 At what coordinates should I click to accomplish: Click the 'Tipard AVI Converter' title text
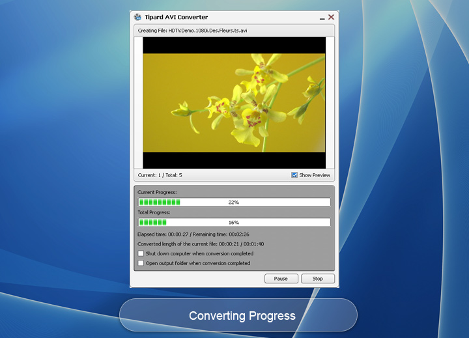click(x=176, y=17)
